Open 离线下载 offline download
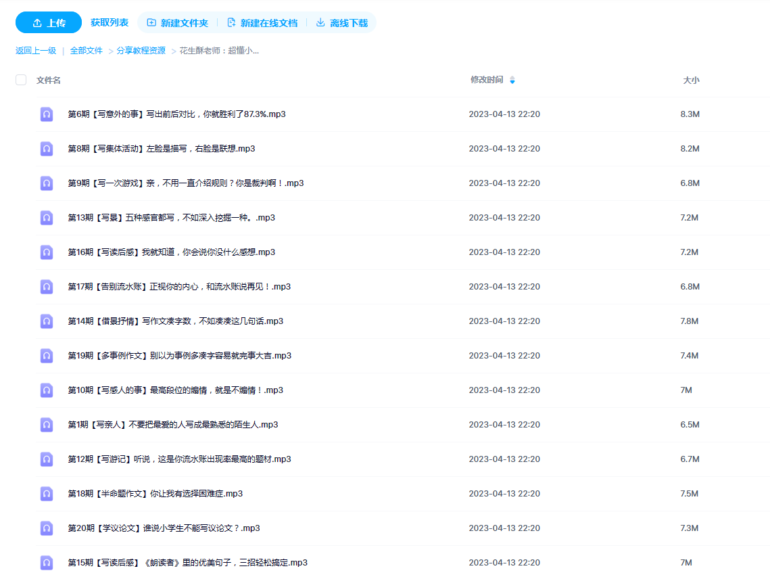The height and width of the screenshot is (577, 770). coord(342,23)
